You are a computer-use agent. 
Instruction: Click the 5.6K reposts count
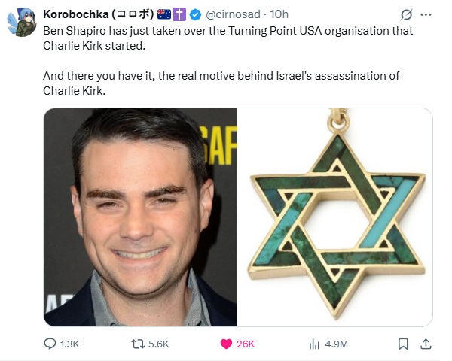click(158, 344)
